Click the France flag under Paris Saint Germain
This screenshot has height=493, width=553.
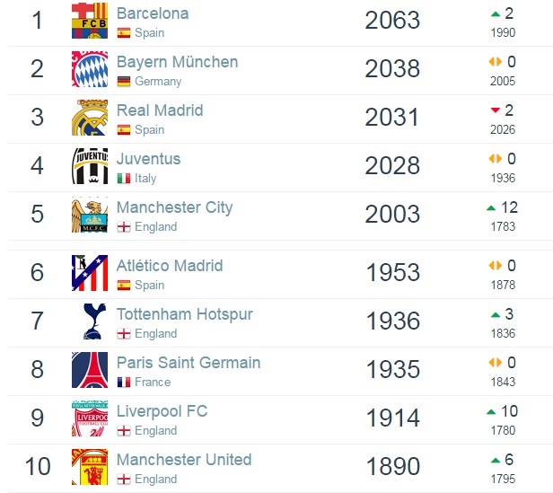coord(124,383)
